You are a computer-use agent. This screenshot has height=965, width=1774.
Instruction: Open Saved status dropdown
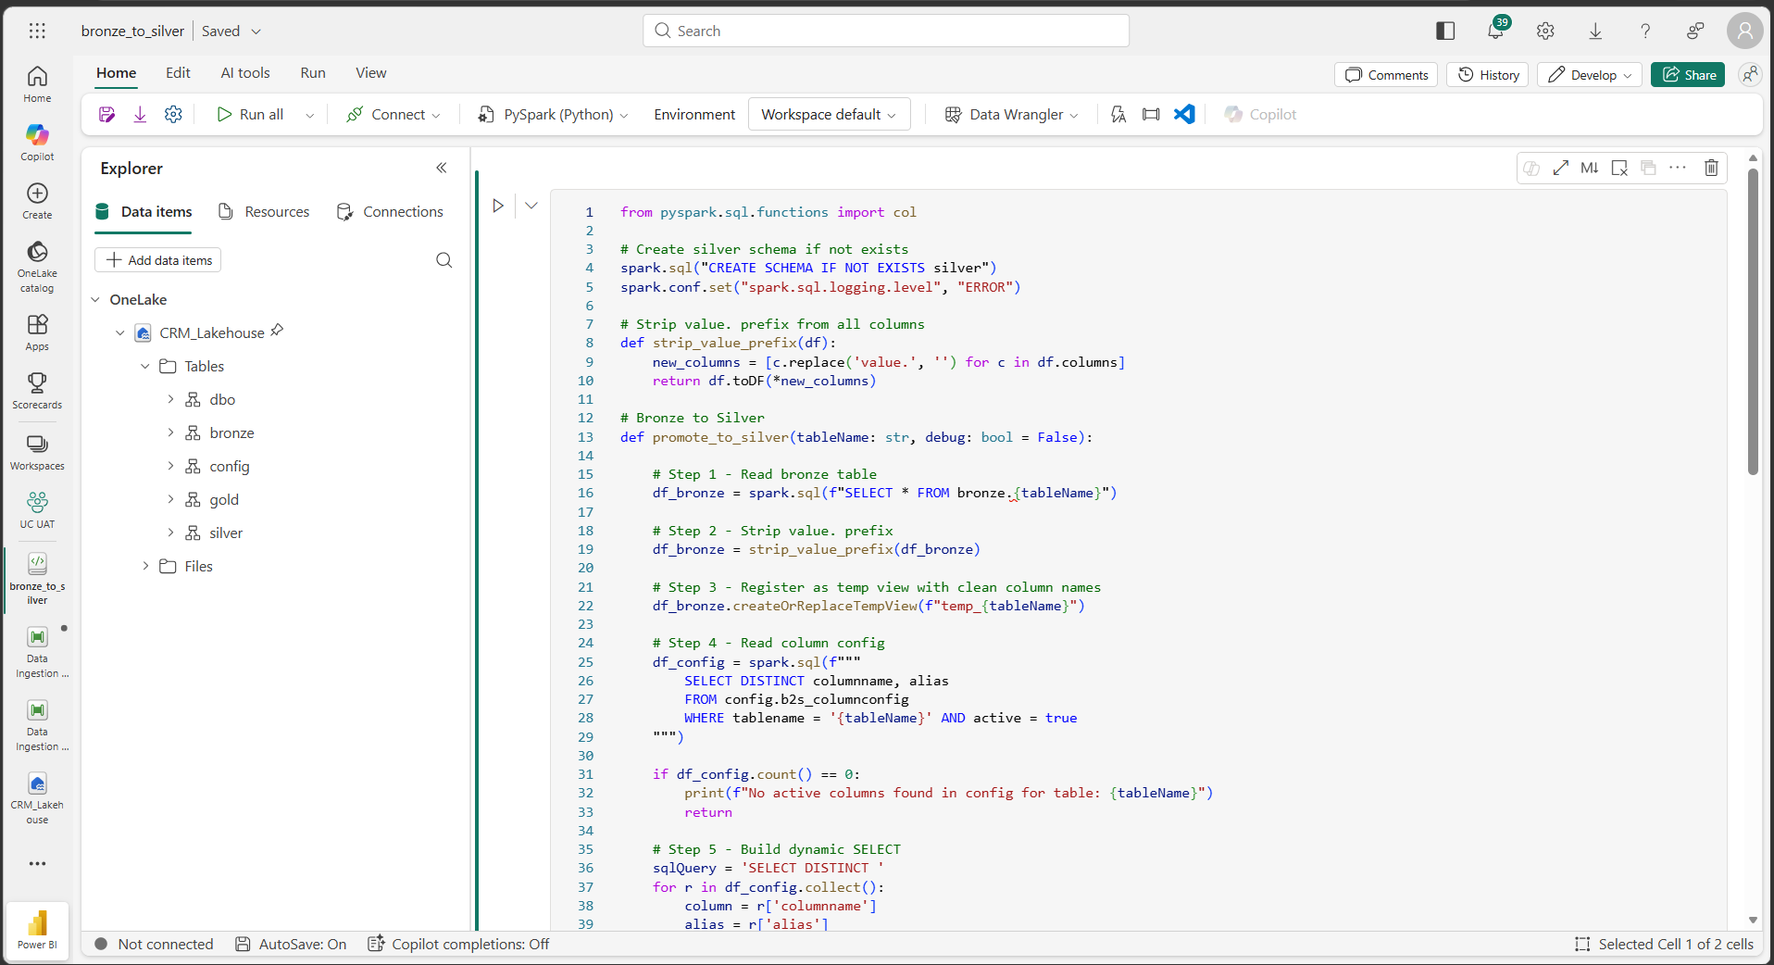(231, 31)
